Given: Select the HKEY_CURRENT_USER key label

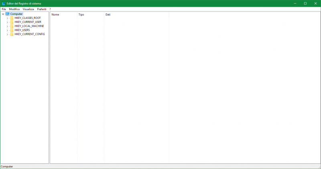Looking at the screenshot, I should coord(28,22).
